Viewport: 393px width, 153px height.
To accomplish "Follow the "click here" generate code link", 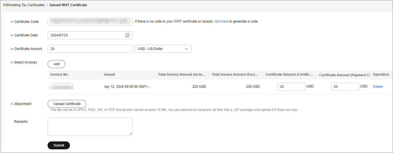I will coord(221,21).
